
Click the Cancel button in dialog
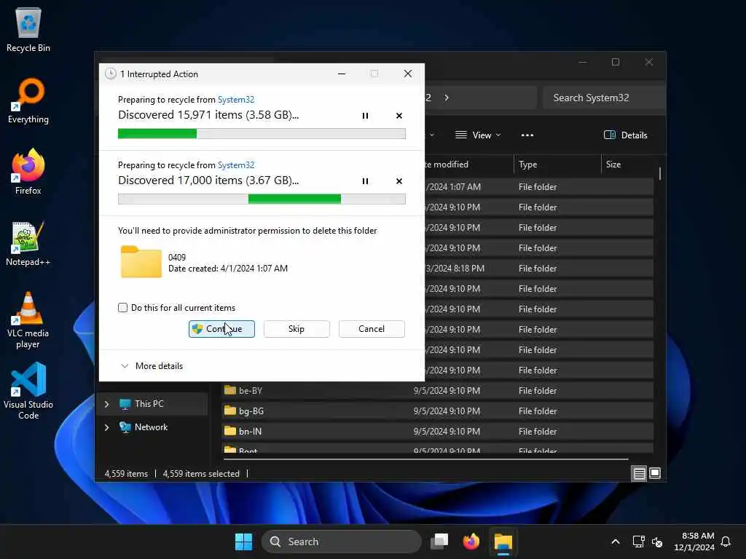pos(372,329)
